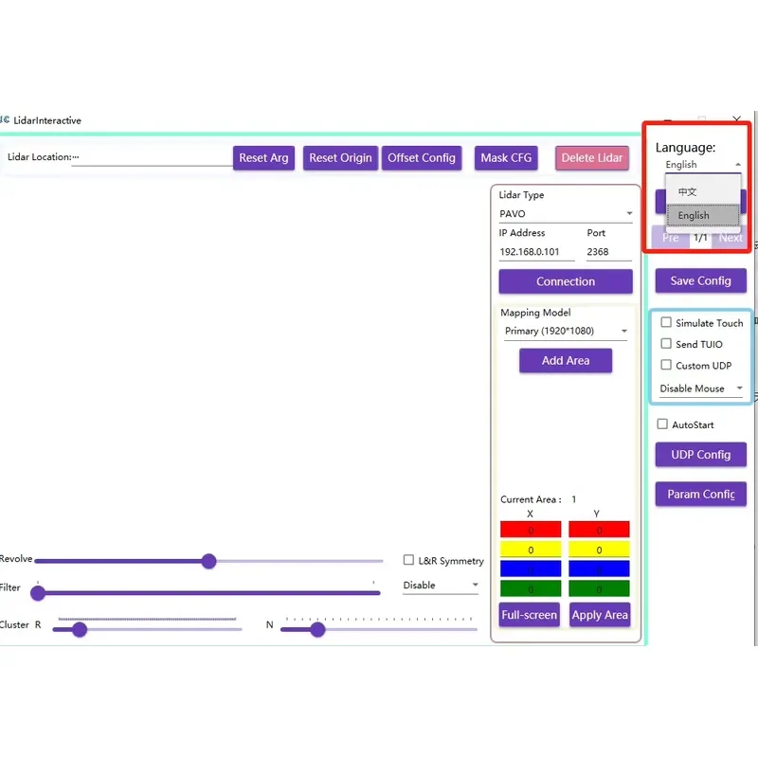This screenshot has width=758, height=758.
Task: Select 中文 from the language list
Action: pos(703,192)
